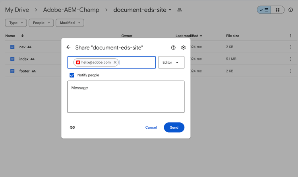The width and height of the screenshot is (298, 177).
Task: Reverse sort direction with the Name arrow
Action: [22, 36]
